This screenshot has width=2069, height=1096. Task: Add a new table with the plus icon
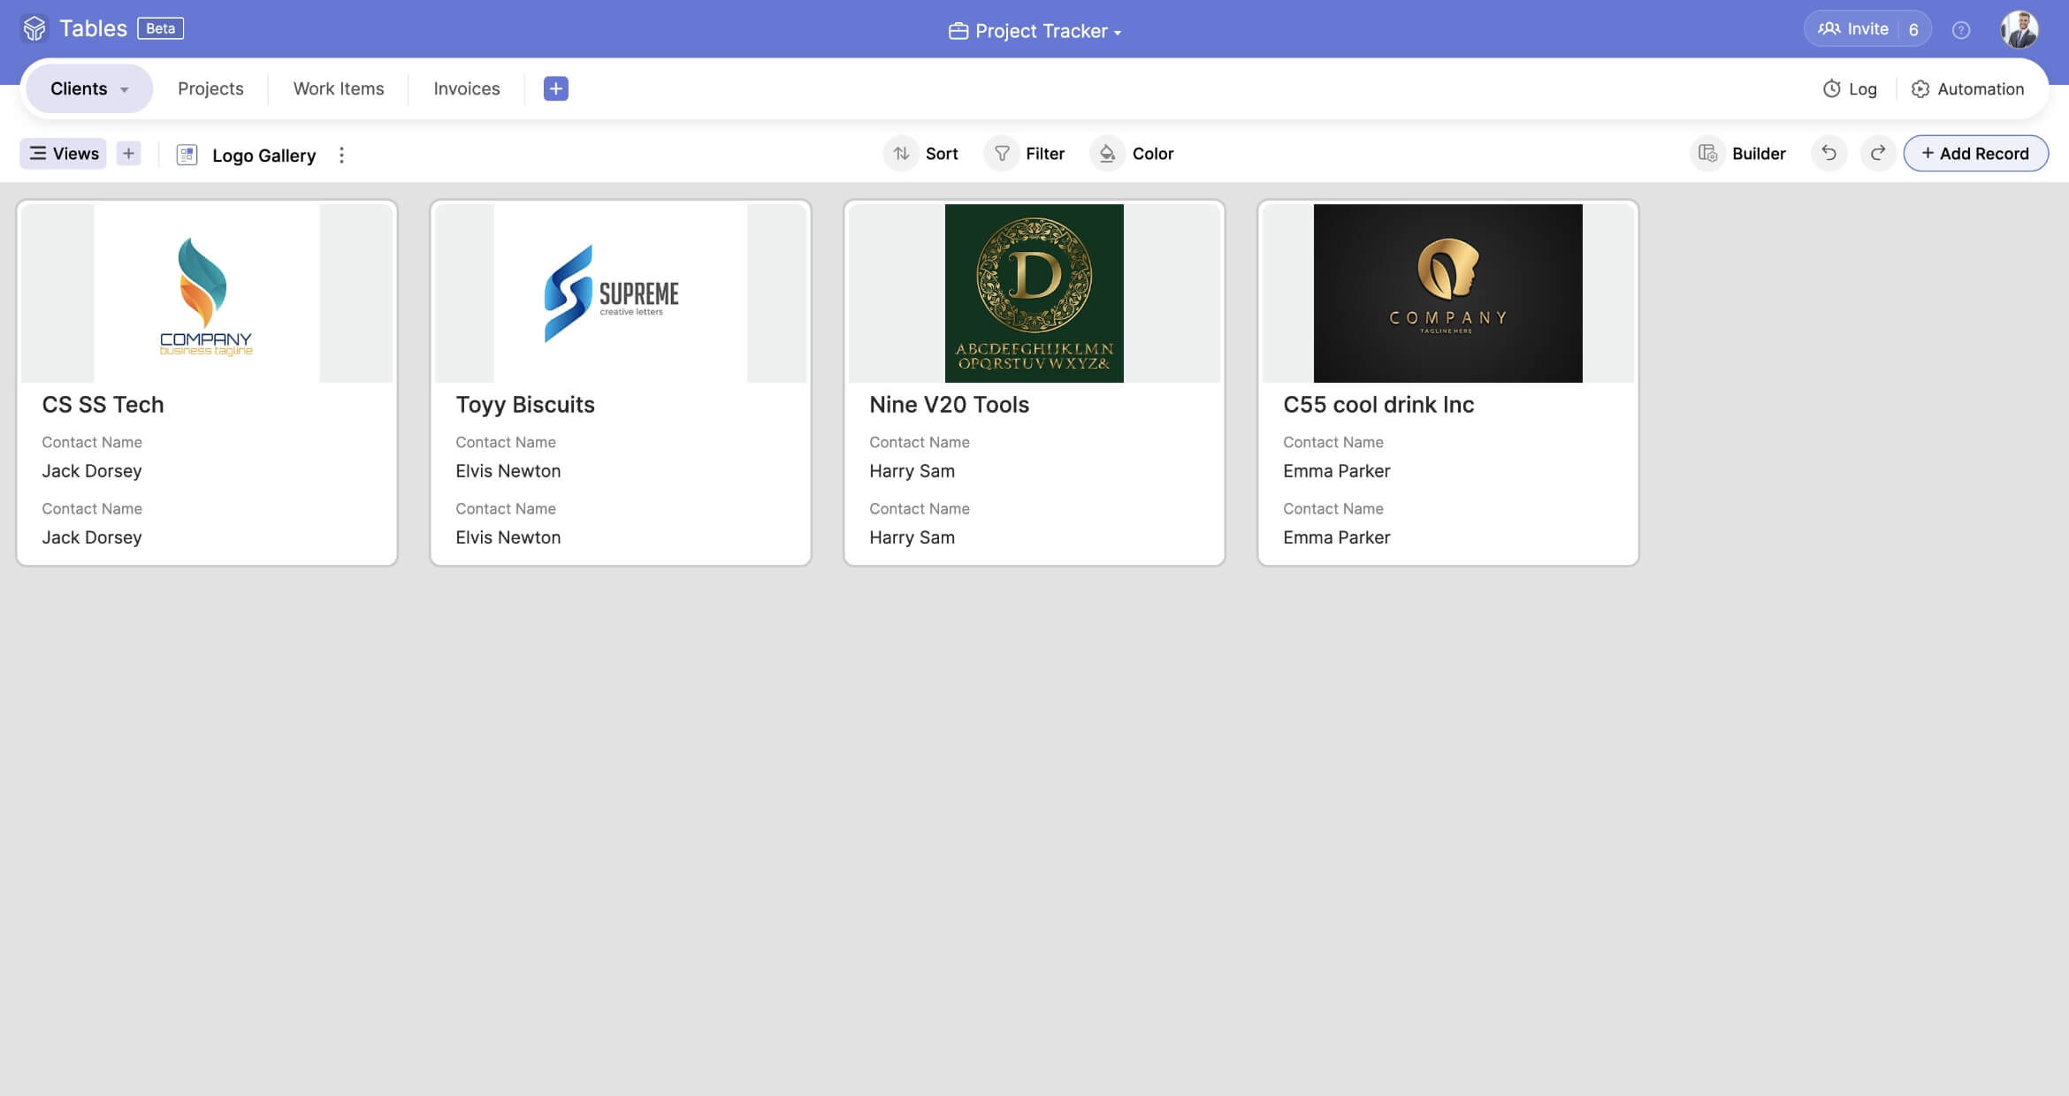[556, 88]
